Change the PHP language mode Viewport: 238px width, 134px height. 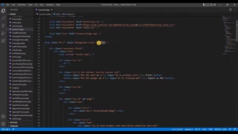click(x=210, y=129)
